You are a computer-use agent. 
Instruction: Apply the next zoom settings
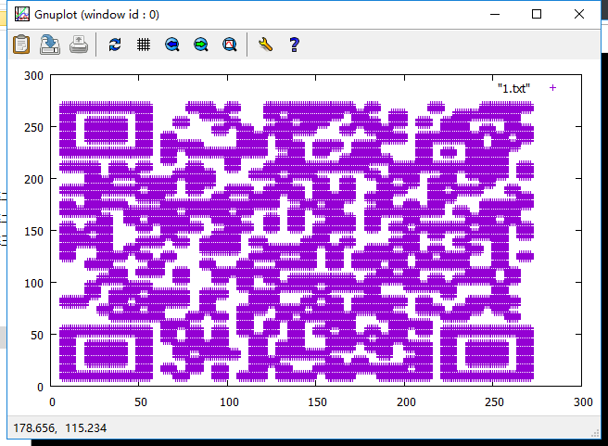click(x=201, y=44)
